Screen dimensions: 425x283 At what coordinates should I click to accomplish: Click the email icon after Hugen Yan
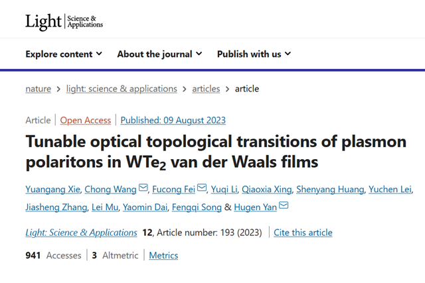pyautogui.click(x=284, y=207)
